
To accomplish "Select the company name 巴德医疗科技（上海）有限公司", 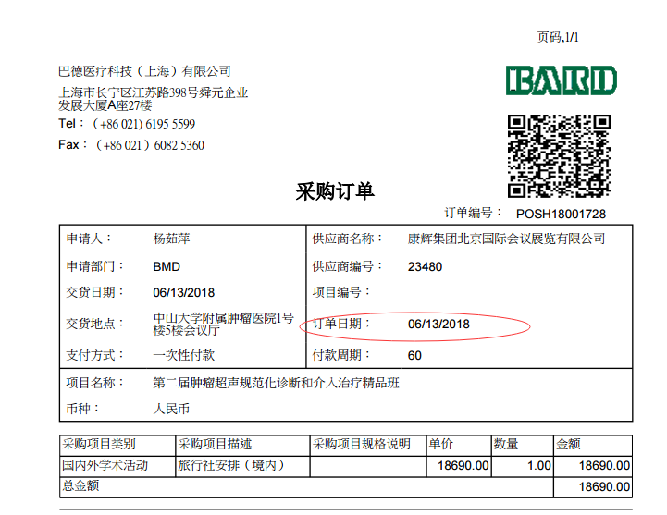I will (x=144, y=71).
